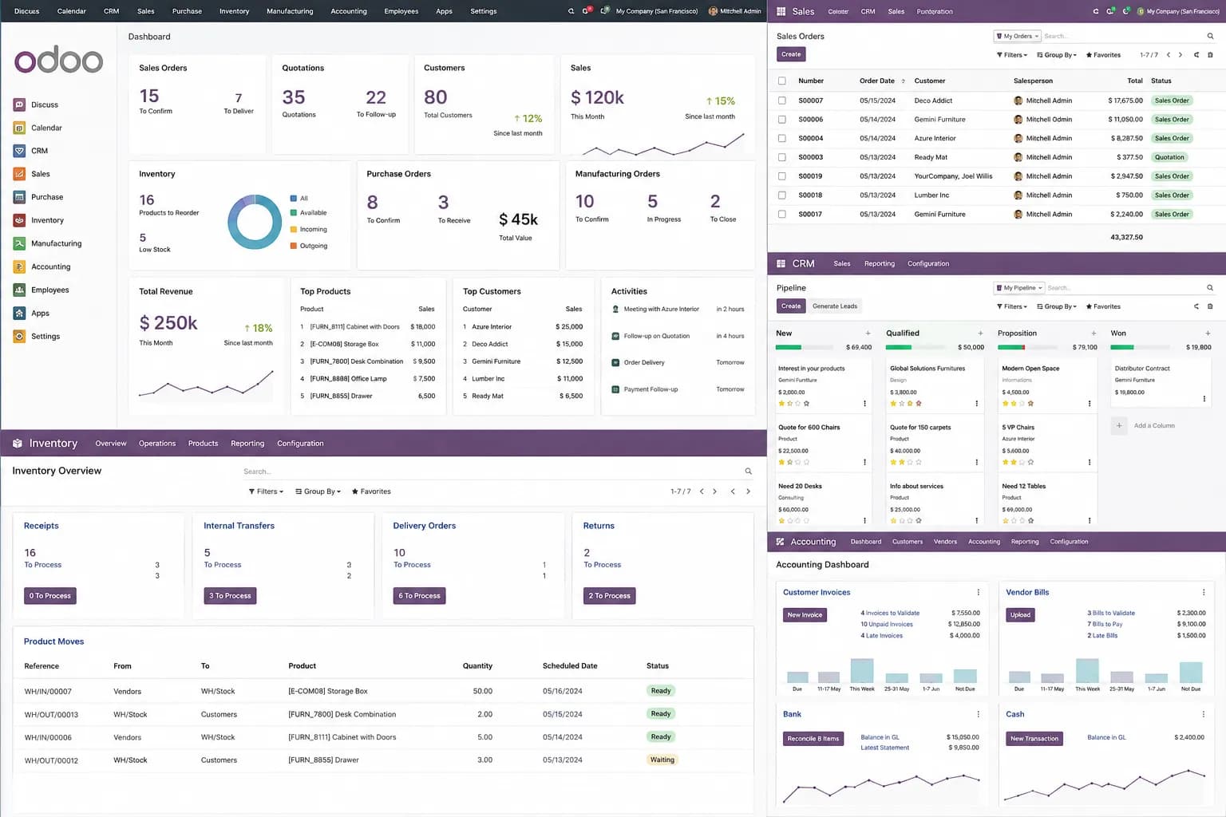Click New Invoice button

coord(805,615)
